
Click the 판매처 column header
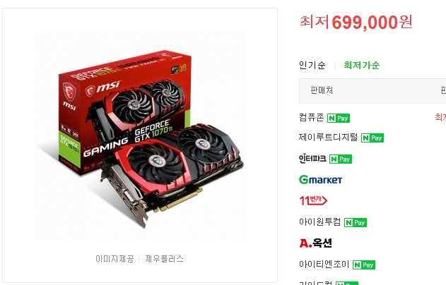coord(322,90)
